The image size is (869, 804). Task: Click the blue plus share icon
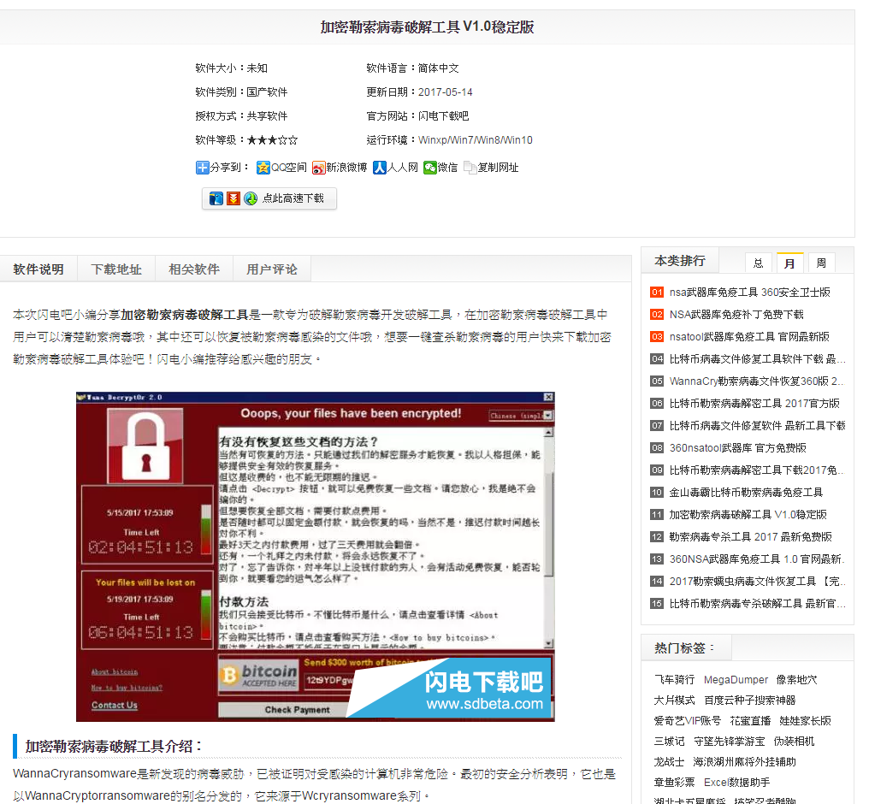[x=203, y=168]
